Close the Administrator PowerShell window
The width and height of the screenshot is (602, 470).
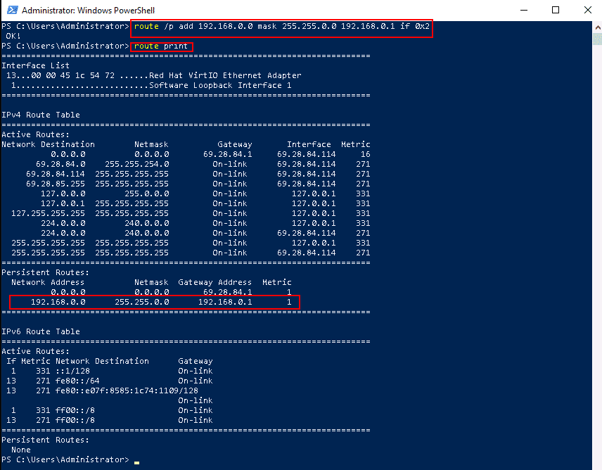click(x=587, y=10)
